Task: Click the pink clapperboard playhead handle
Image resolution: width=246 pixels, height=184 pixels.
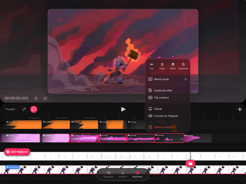Action: click(190, 163)
